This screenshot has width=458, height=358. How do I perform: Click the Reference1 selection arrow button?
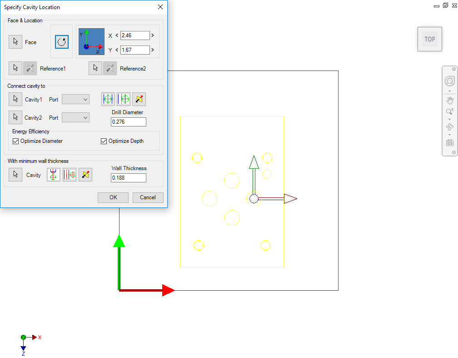(15, 68)
